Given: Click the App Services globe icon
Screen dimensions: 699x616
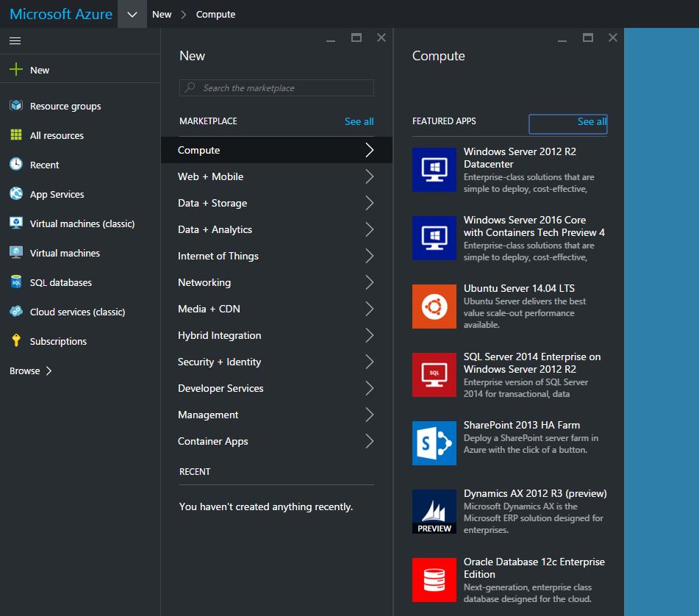Looking at the screenshot, I should pyautogui.click(x=16, y=193).
